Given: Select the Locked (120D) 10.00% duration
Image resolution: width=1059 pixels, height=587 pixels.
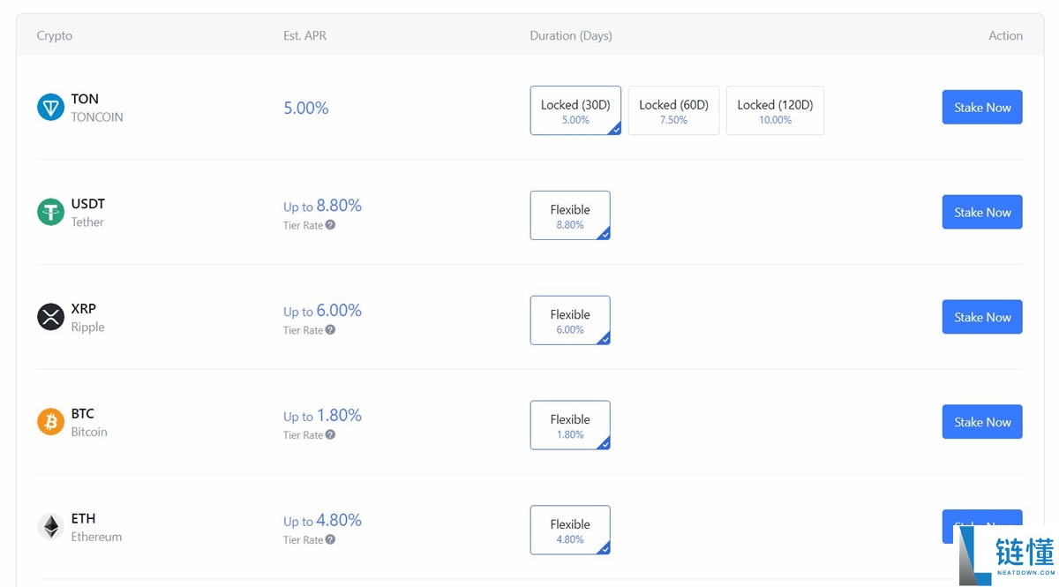Looking at the screenshot, I should coord(775,110).
